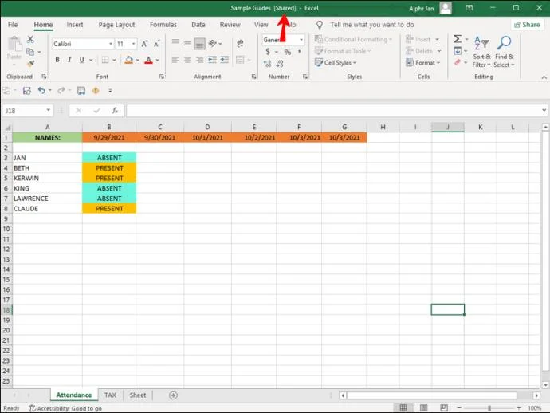Toggle Center horizontal alignment
Screen dimensions: 550x413
[187, 60]
